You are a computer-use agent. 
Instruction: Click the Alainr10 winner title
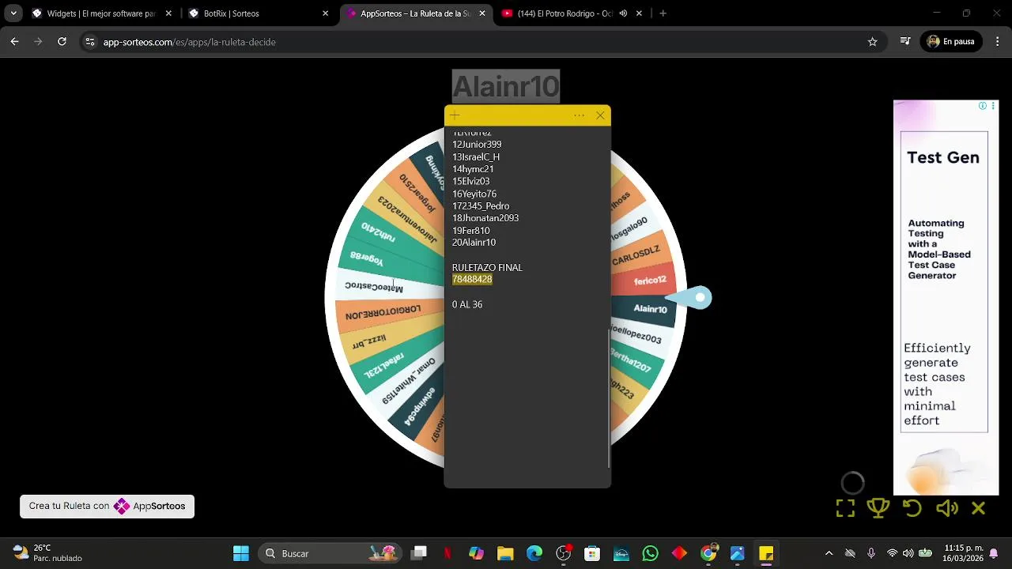tap(506, 86)
